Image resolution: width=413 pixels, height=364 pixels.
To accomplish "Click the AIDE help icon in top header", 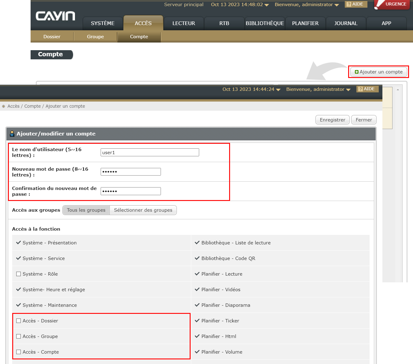I will [356, 4].
